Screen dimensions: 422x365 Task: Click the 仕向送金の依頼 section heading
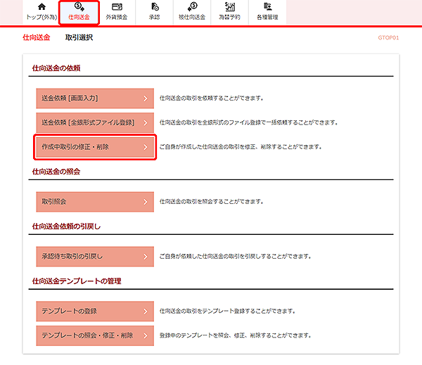point(56,68)
